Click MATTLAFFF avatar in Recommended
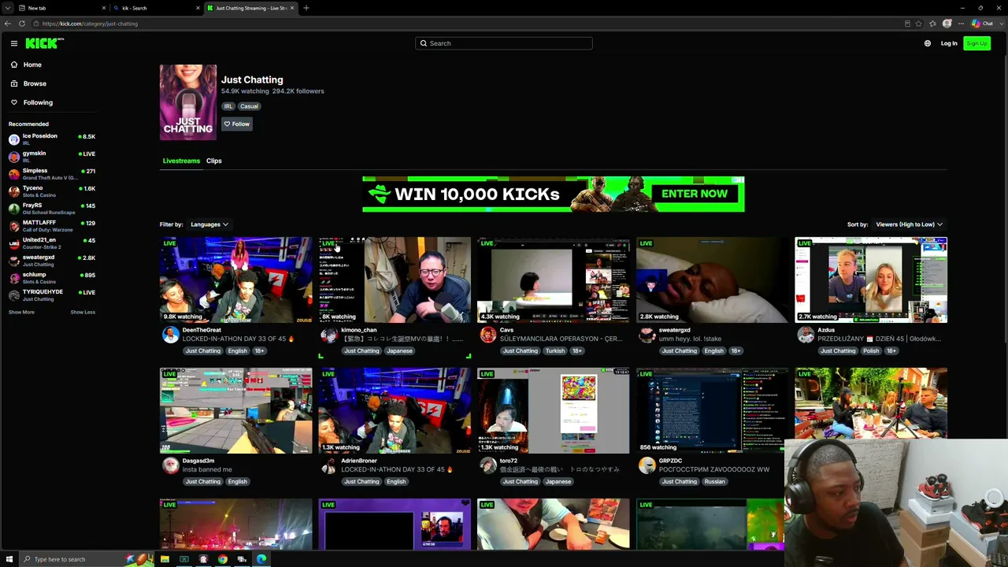 coord(14,226)
